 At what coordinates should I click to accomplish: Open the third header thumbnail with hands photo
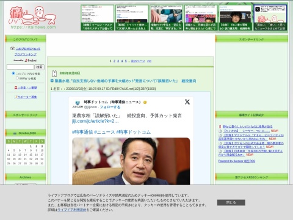tap(166, 18)
